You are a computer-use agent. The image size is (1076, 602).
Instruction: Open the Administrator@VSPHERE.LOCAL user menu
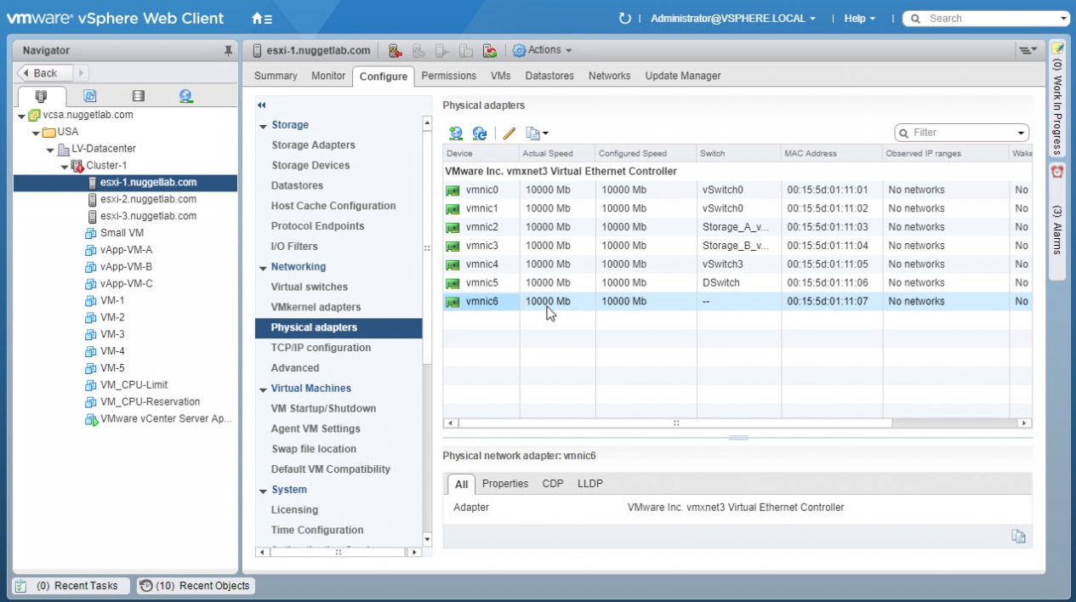tap(732, 19)
